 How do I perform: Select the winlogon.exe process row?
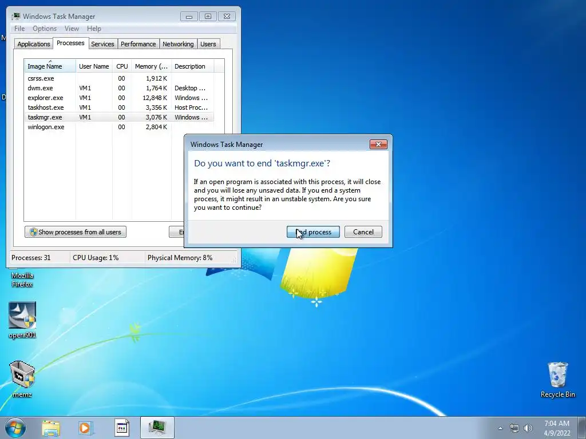click(119, 127)
